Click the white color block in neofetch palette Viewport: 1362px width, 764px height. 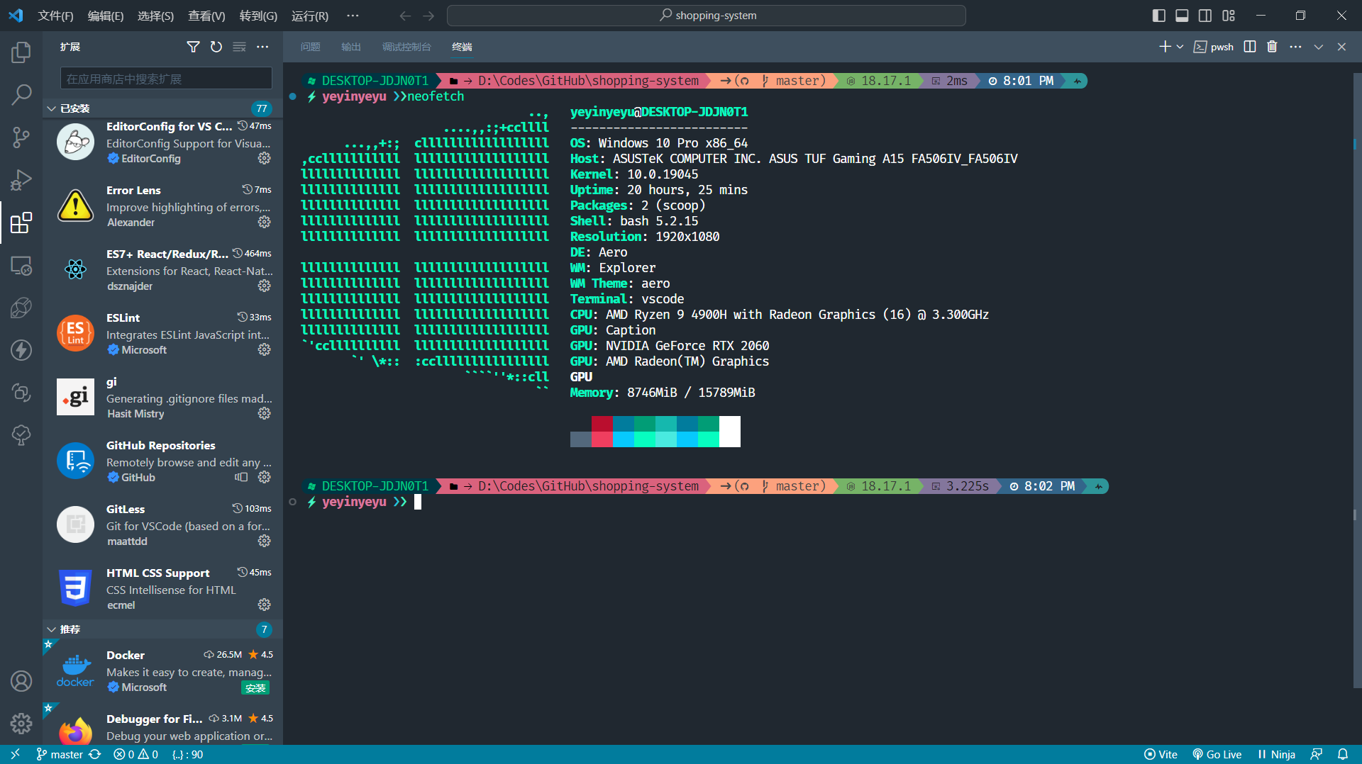730,432
